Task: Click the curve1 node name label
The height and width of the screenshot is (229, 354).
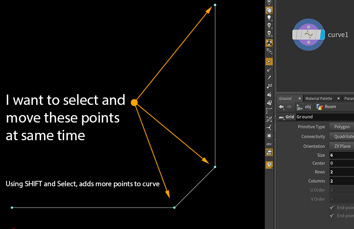Action: (338, 35)
